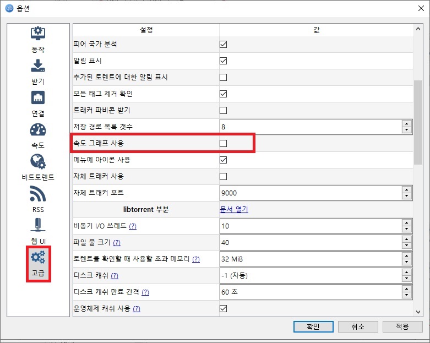Open the 문서 열기 documentation link
This screenshot has width=430, height=343.
[234, 209]
